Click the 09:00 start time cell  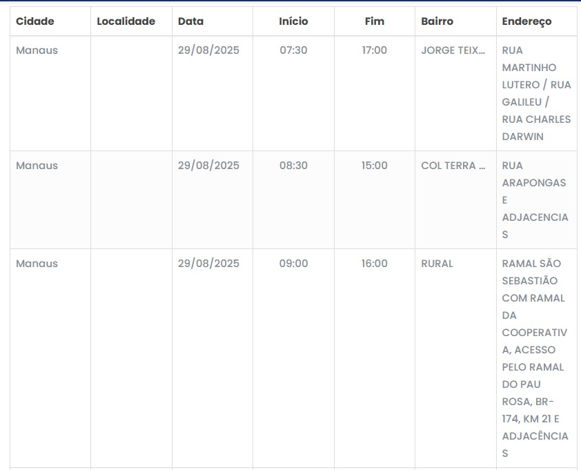click(x=293, y=264)
